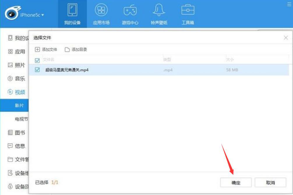Click the 信息 chat bubble icon
The width and height of the screenshot is (293, 195).
[x=10, y=146]
